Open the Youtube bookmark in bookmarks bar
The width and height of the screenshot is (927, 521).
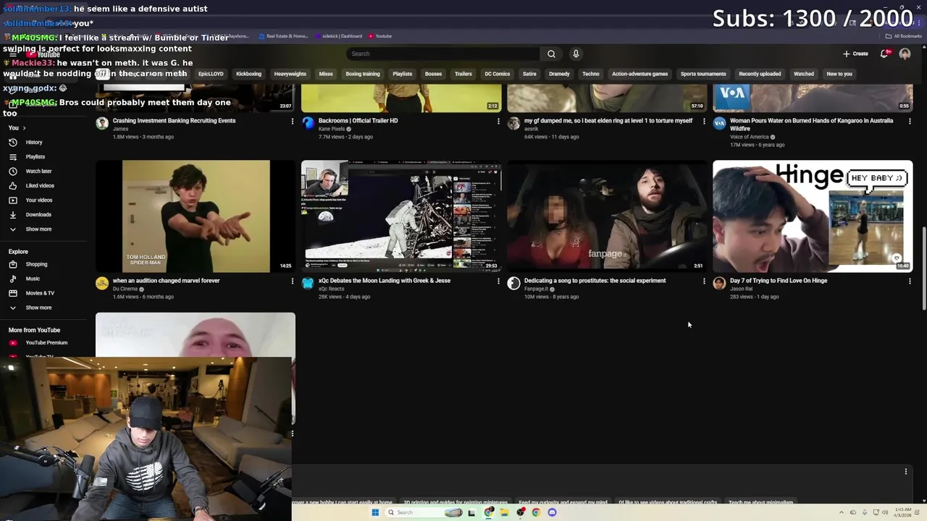pos(379,36)
